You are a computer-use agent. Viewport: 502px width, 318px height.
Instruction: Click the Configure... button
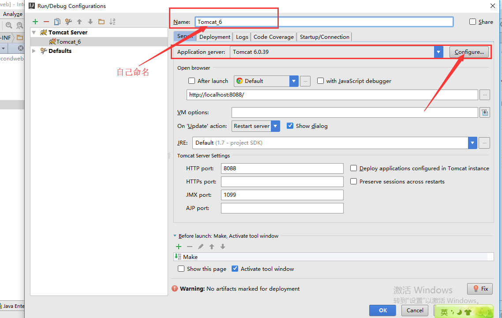click(x=469, y=52)
